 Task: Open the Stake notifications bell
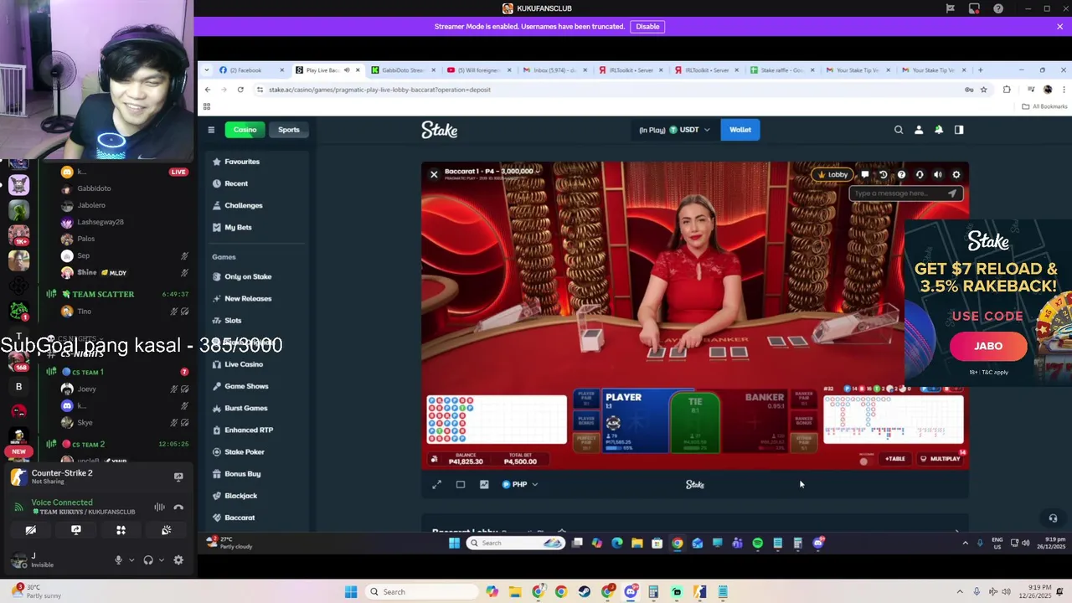(x=939, y=130)
